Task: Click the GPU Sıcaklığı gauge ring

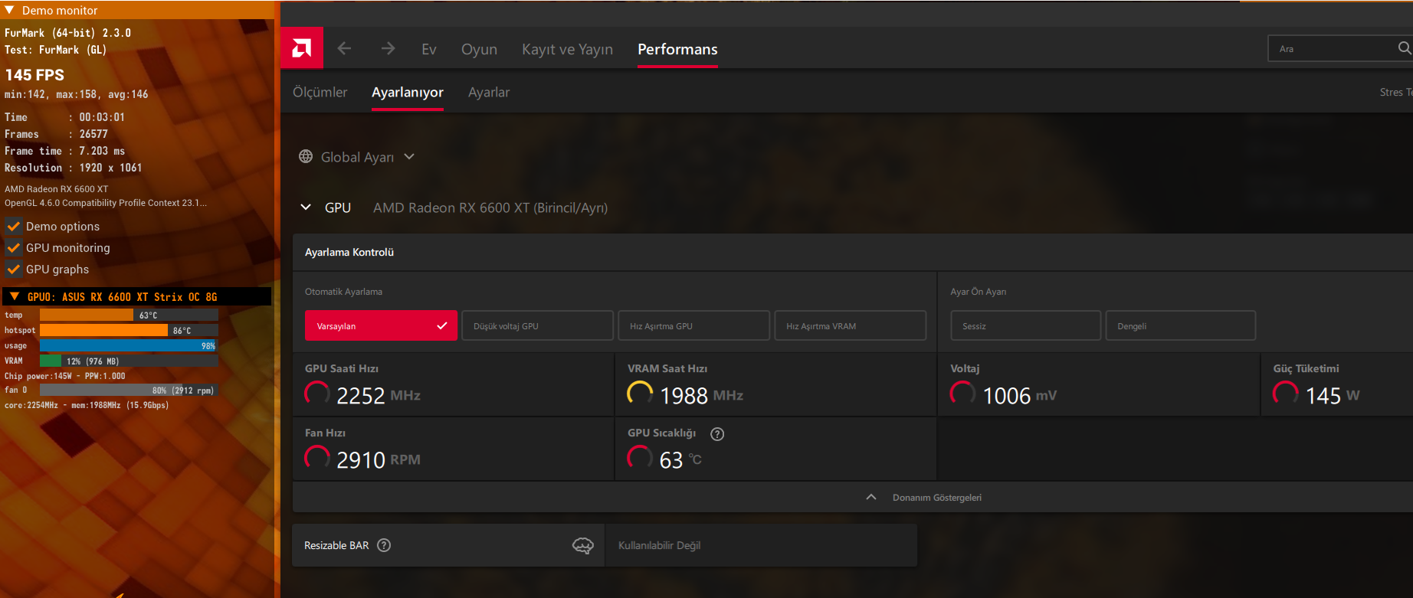Action: click(x=640, y=458)
